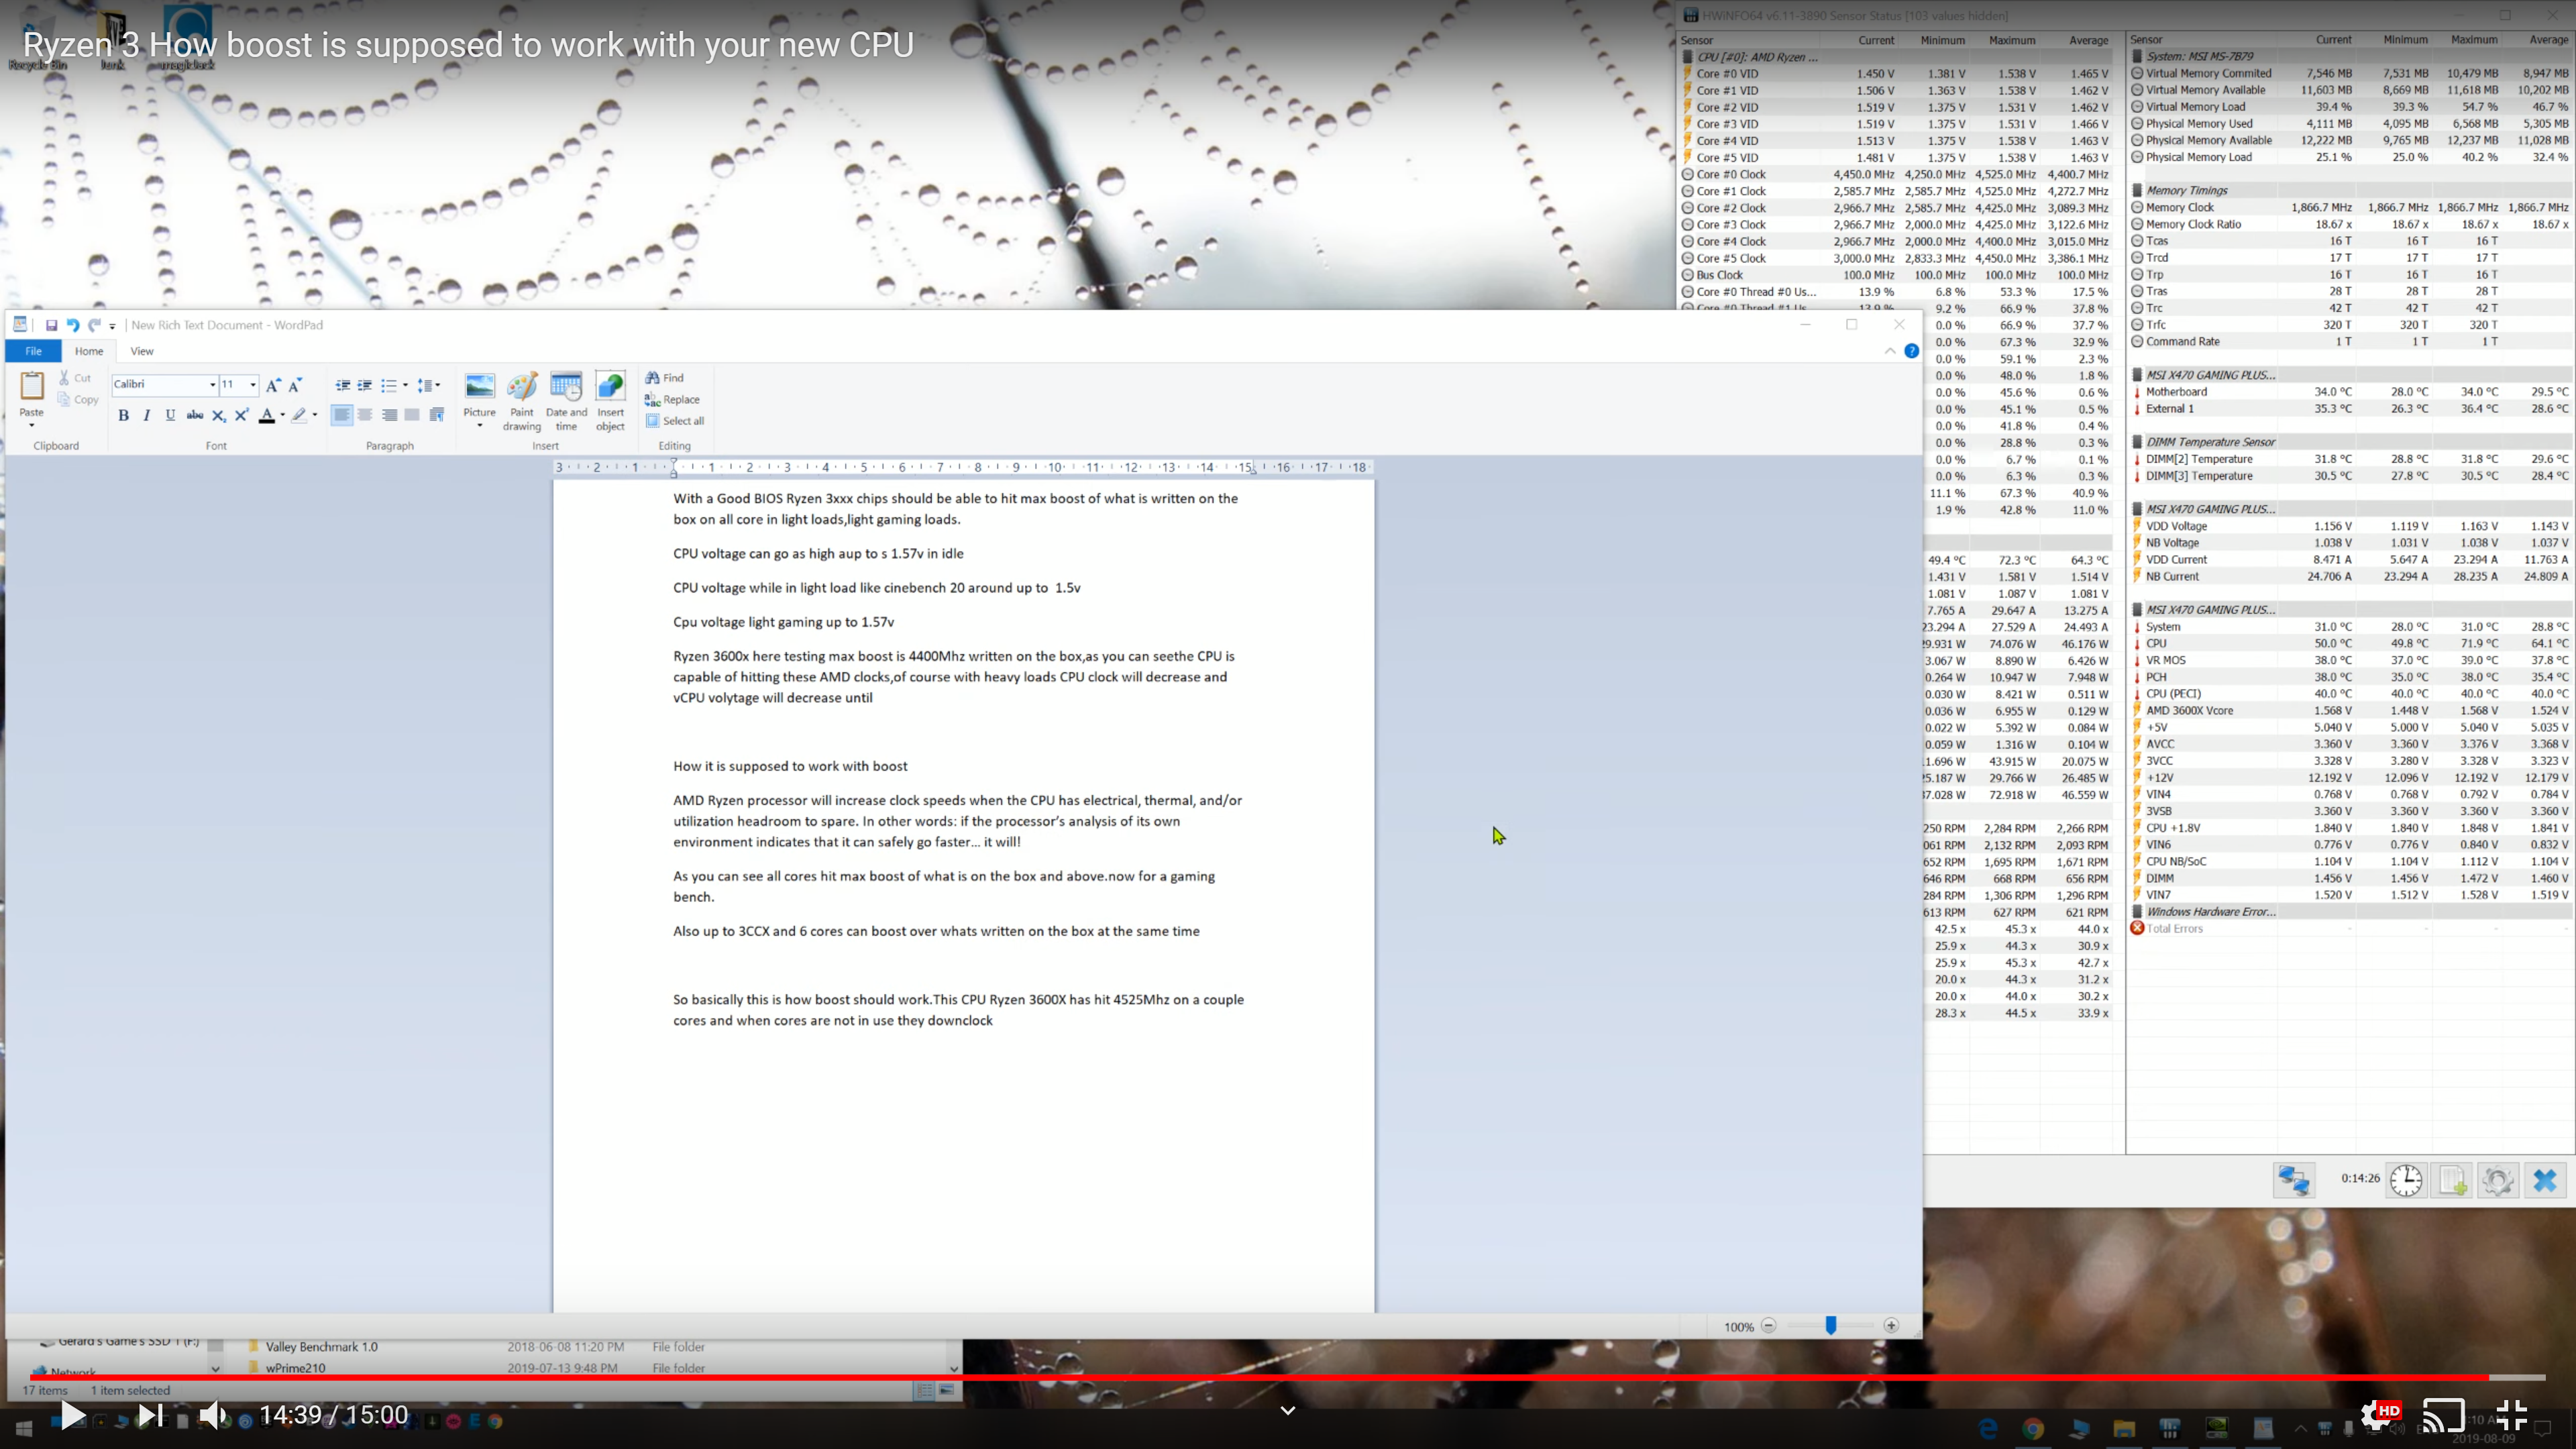2576x1449 pixels.
Task: Click the WordPad zoom out minus button
Action: [1768, 1326]
